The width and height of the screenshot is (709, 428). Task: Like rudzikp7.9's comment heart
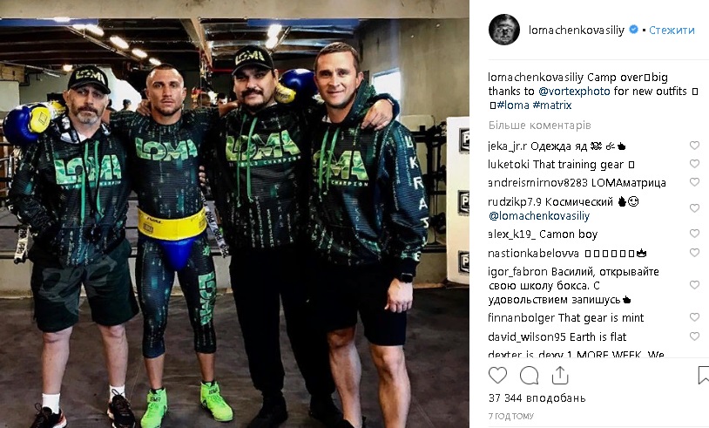coord(694,208)
